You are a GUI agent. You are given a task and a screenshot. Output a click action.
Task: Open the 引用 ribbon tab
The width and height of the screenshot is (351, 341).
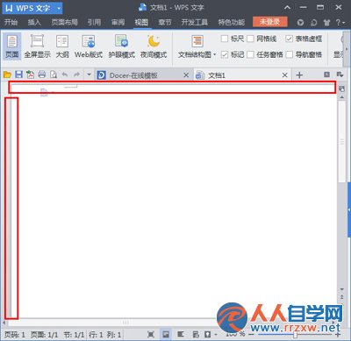click(94, 22)
